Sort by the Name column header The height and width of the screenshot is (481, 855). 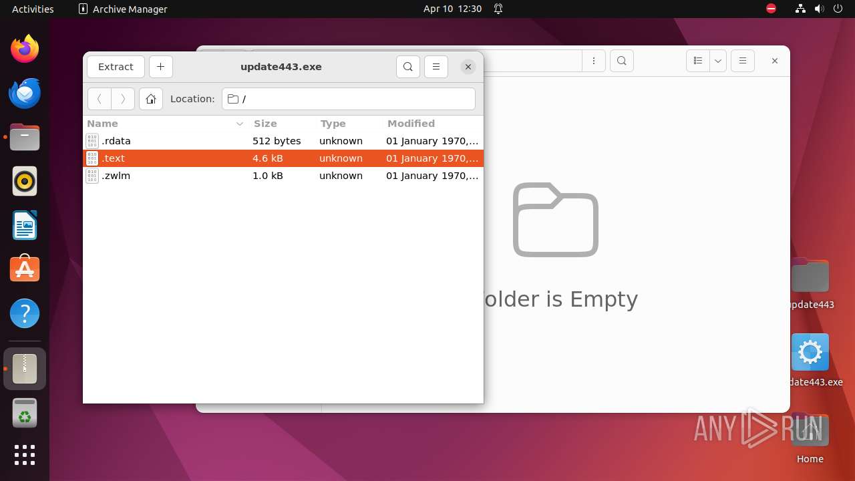tap(166, 124)
